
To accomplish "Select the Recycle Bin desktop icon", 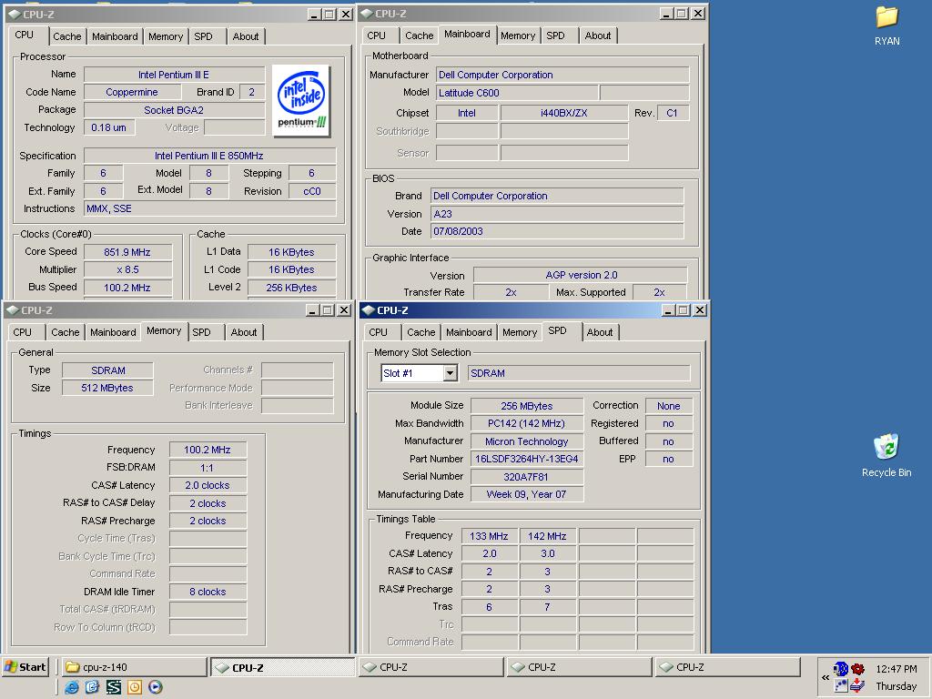I will coord(886,456).
